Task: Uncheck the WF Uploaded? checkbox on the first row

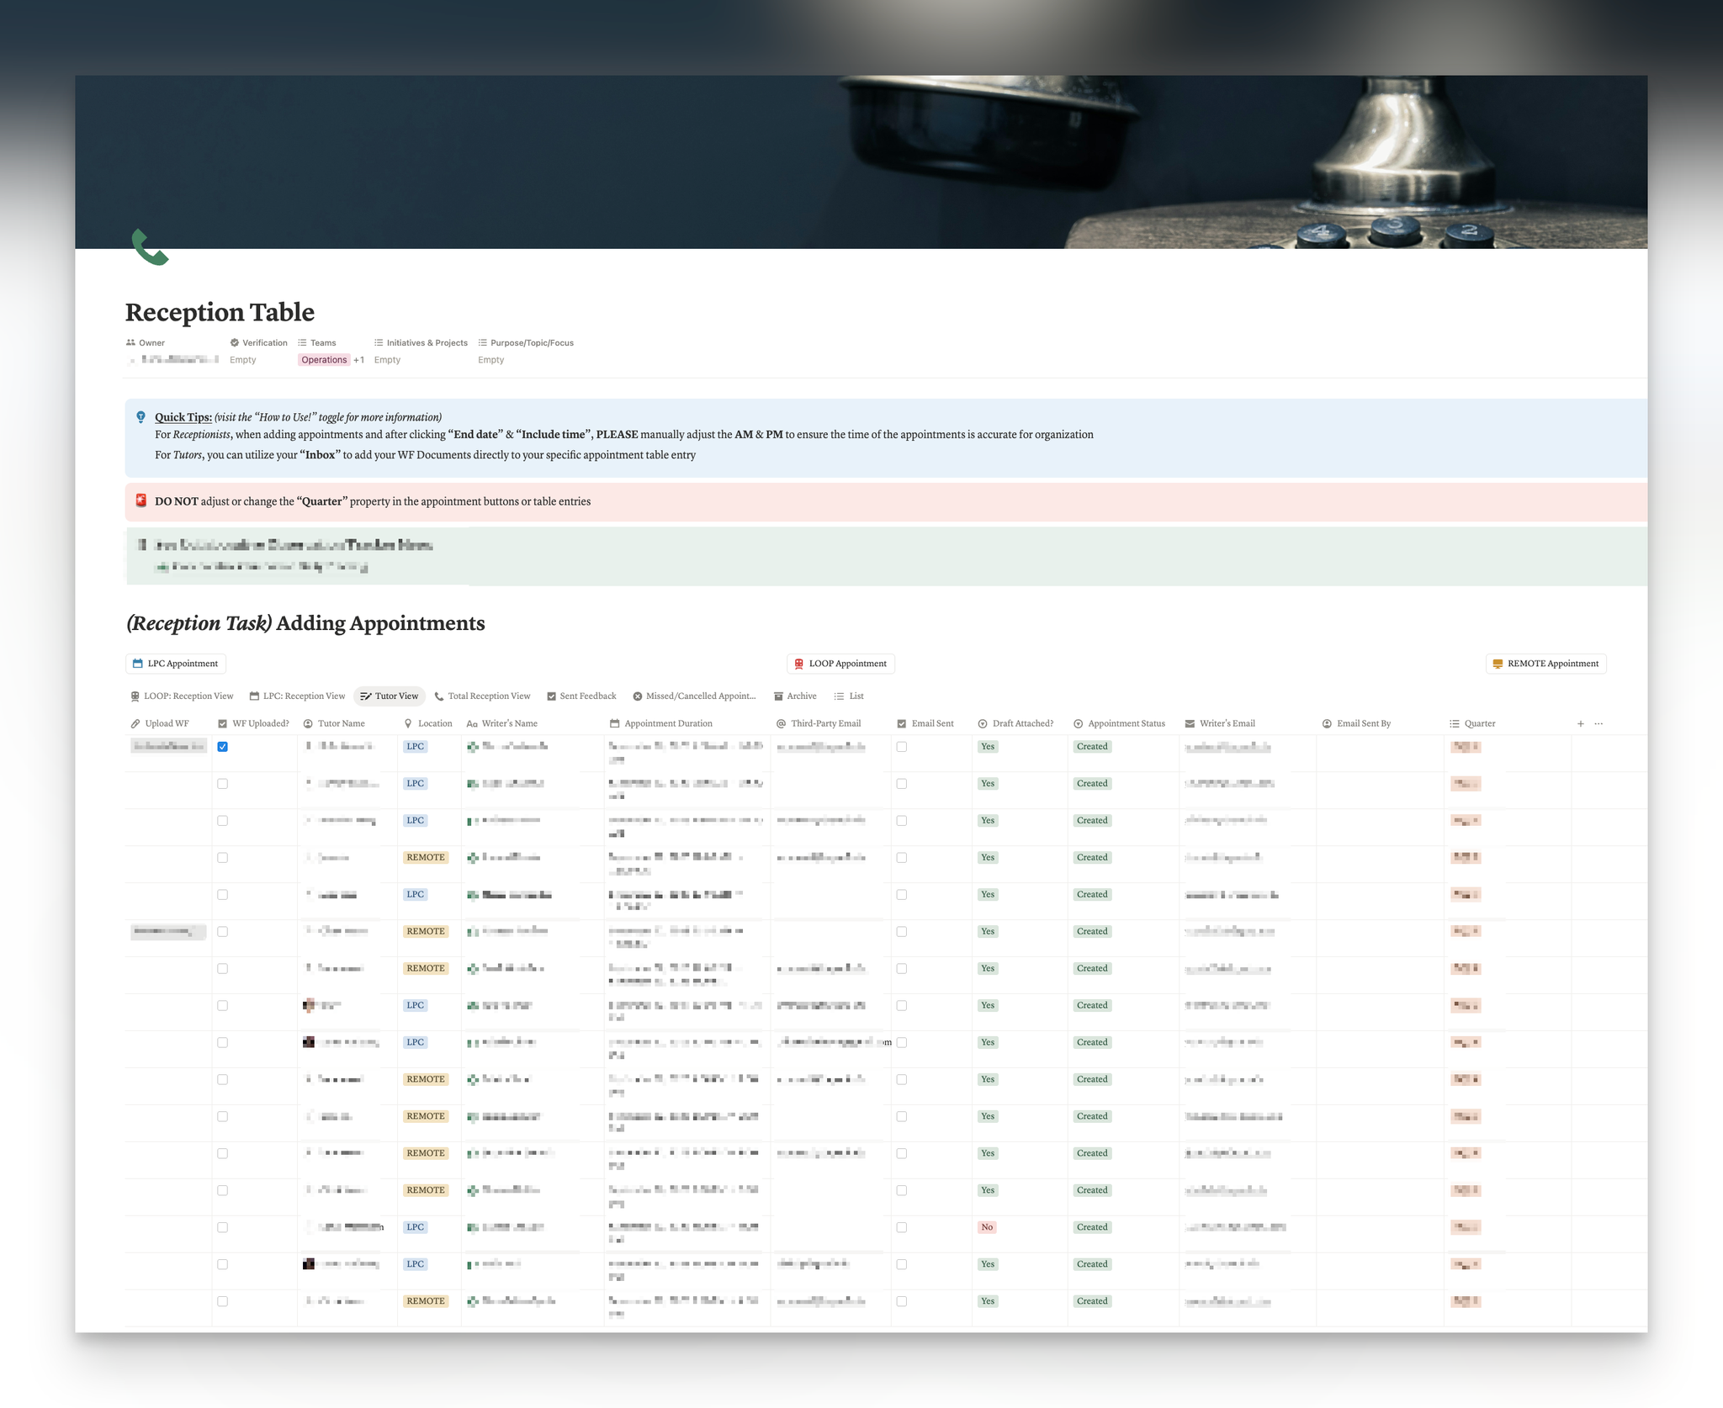Action: coord(223,746)
